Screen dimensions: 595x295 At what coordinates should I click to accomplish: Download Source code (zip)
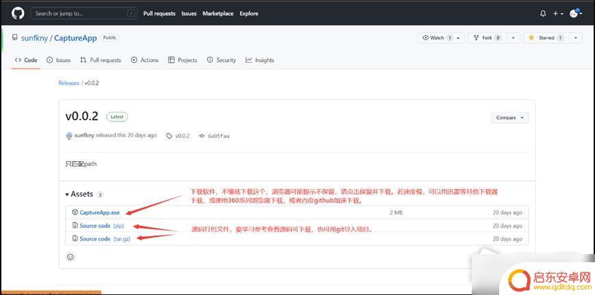point(102,226)
